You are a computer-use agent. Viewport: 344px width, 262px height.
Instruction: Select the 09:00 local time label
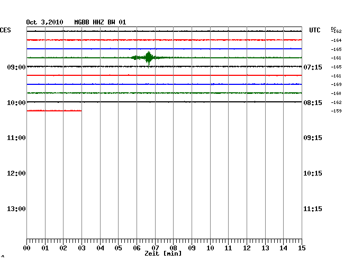16,67
